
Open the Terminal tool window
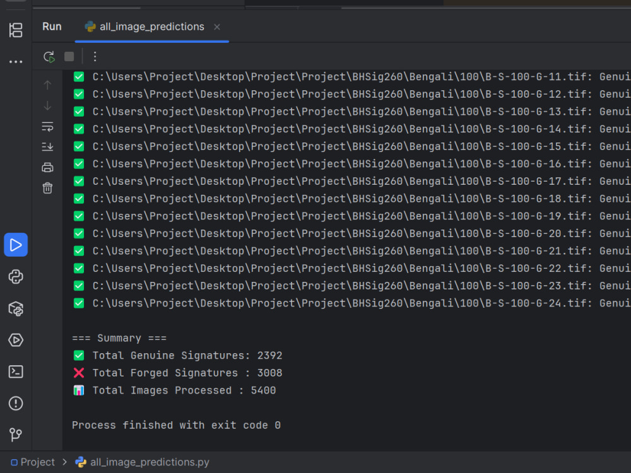click(16, 371)
